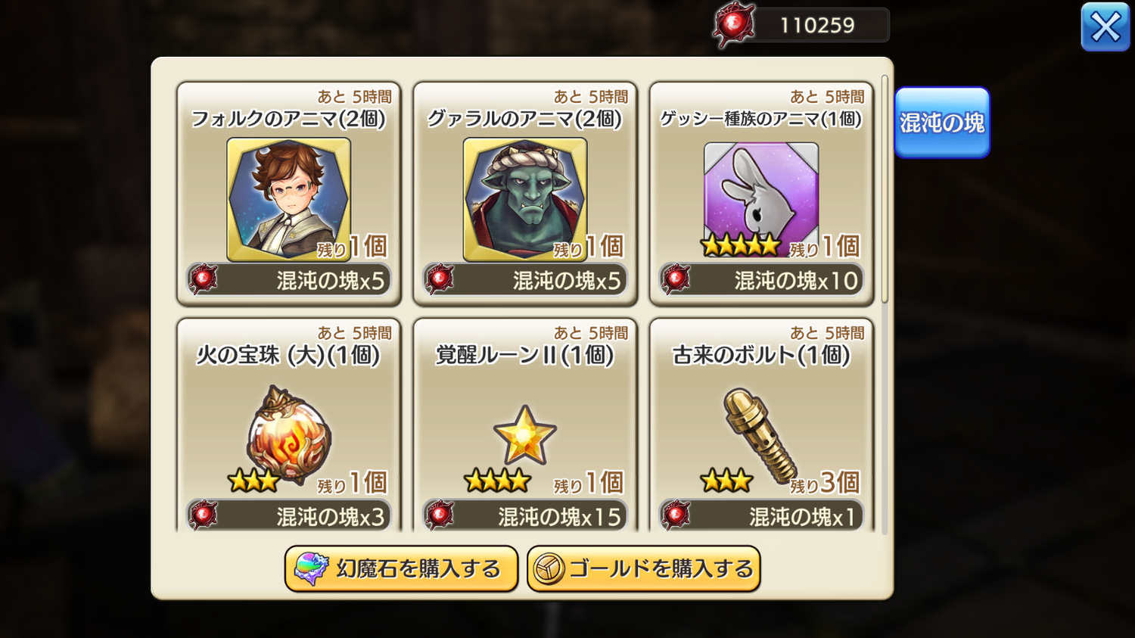Pick the gold star 覚醒ルーンII icon

pos(525,435)
